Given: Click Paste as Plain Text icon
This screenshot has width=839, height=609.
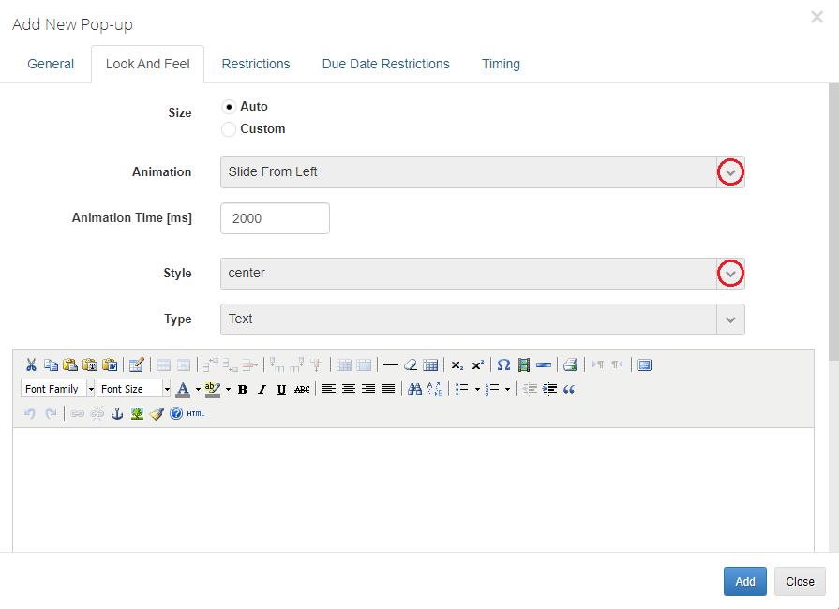Looking at the screenshot, I should tap(90, 365).
